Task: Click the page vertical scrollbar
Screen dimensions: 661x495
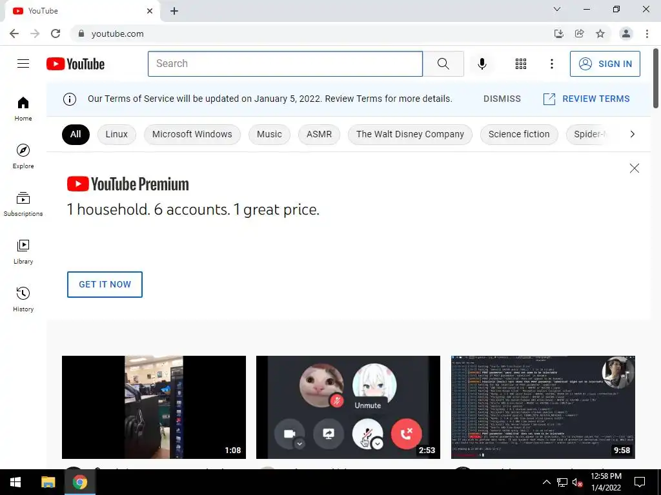Action: tap(656, 78)
